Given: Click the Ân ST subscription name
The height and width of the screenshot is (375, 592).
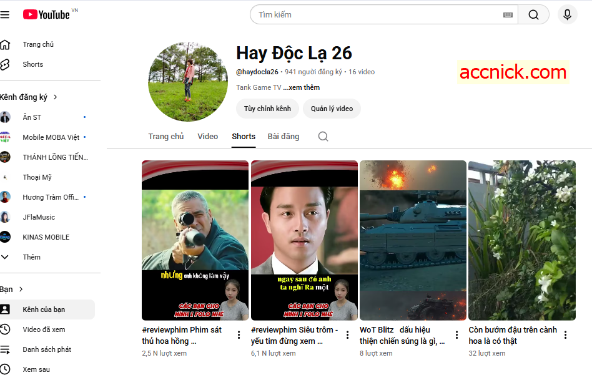Looking at the screenshot, I should tap(32, 117).
